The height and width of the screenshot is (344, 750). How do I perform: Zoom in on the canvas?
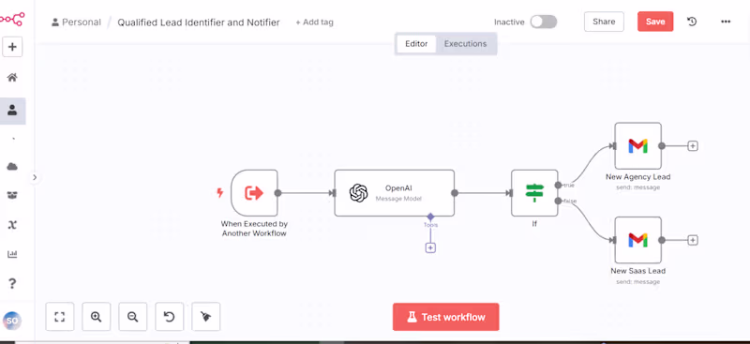tap(97, 317)
